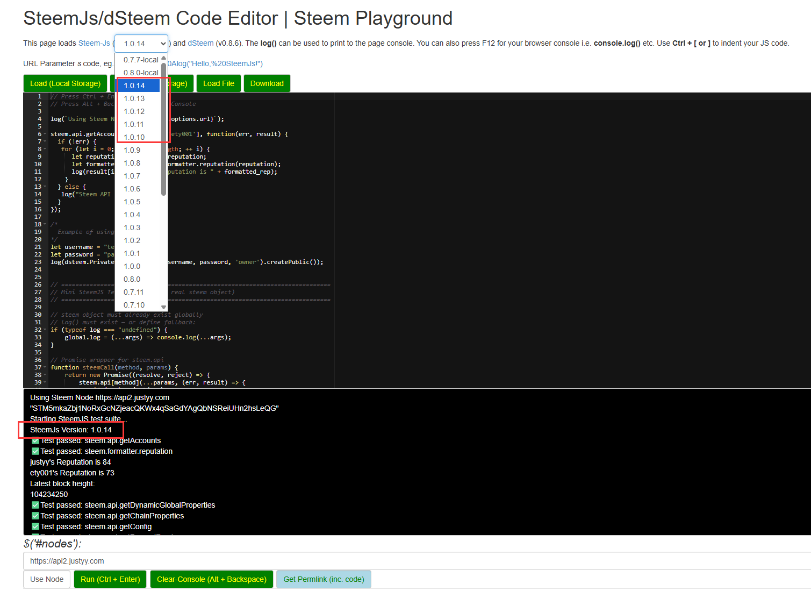Focus the node URL input field
This screenshot has width=811, height=598.
tap(417, 561)
